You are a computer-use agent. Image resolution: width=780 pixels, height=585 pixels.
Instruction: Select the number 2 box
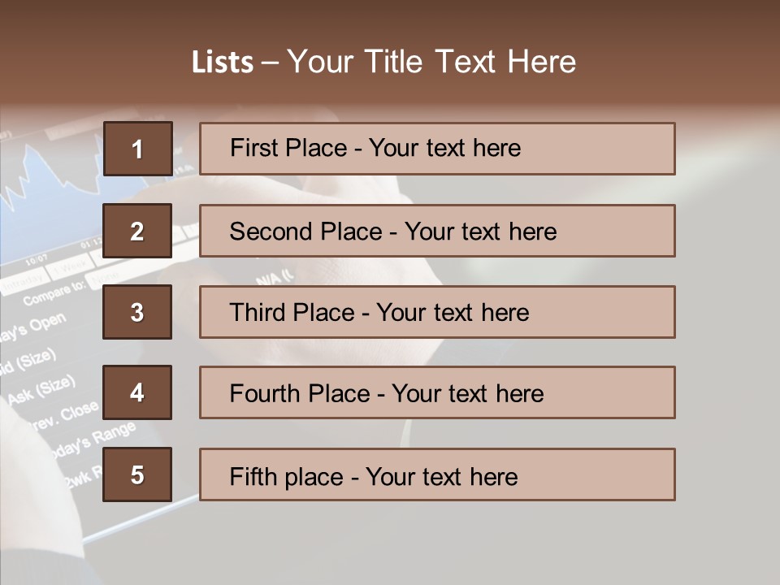point(137,231)
